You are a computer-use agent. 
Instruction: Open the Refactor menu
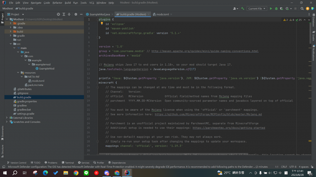(x=57, y=2)
